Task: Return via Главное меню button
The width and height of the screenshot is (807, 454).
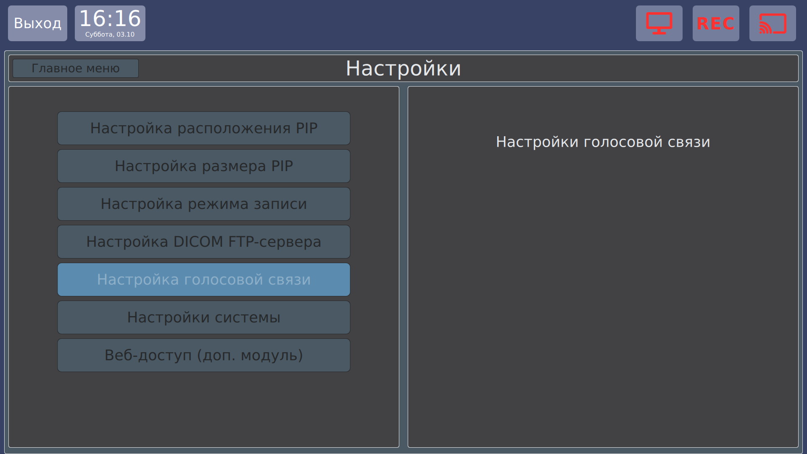Action: pos(76,68)
